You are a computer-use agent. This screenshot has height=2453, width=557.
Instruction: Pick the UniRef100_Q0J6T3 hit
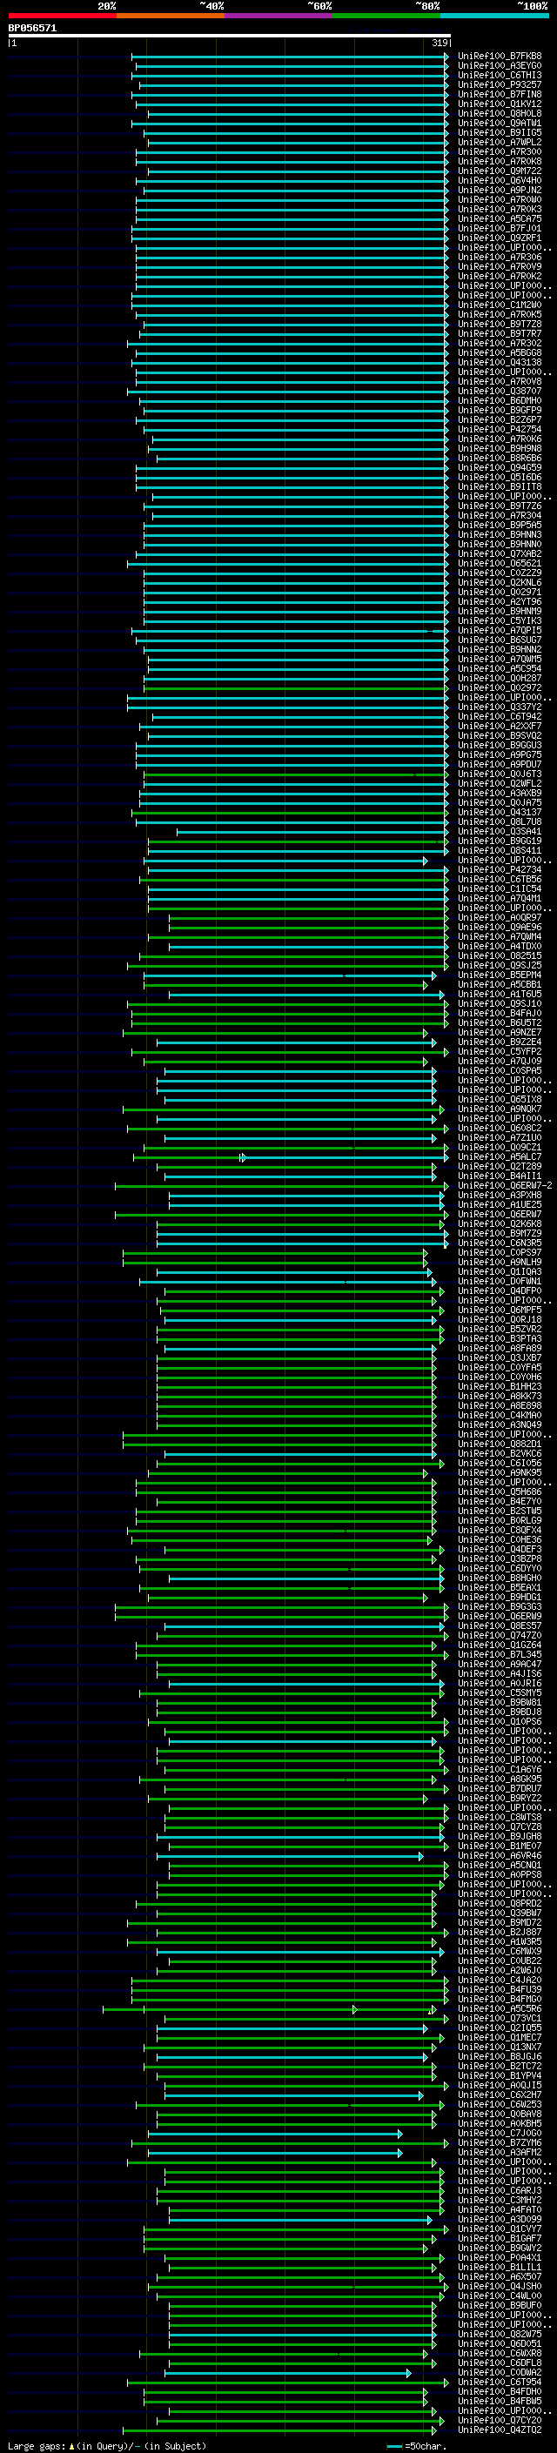(500, 774)
